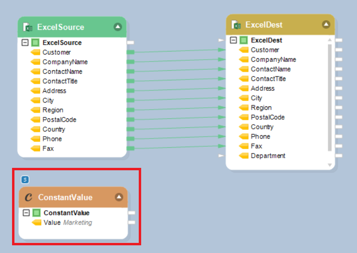Viewport: 357px width, 253px height.
Task: Click the yellow field icon next to Customer in ExcelSource
Action: (36, 52)
